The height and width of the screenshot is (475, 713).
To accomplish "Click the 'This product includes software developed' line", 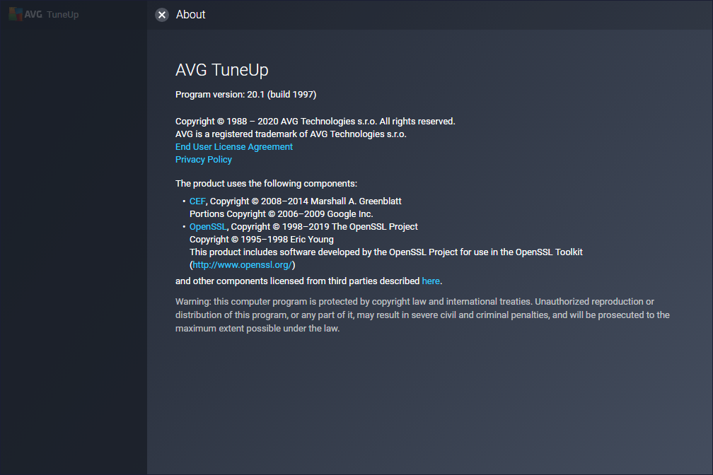I will [386, 252].
